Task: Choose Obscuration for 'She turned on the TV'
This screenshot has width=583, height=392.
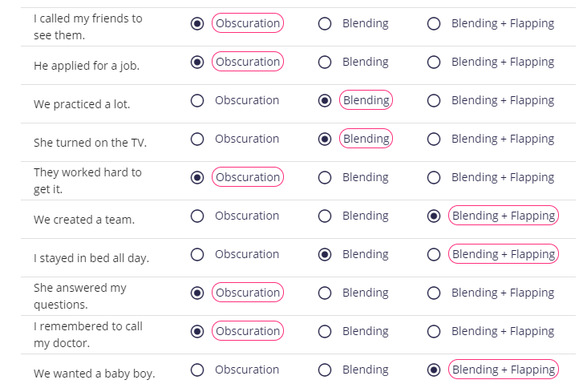Action: (197, 139)
